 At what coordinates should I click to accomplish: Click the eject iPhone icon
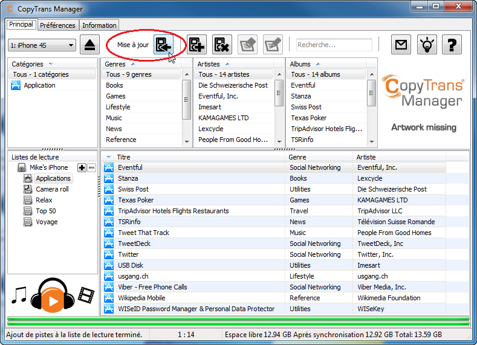click(90, 45)
